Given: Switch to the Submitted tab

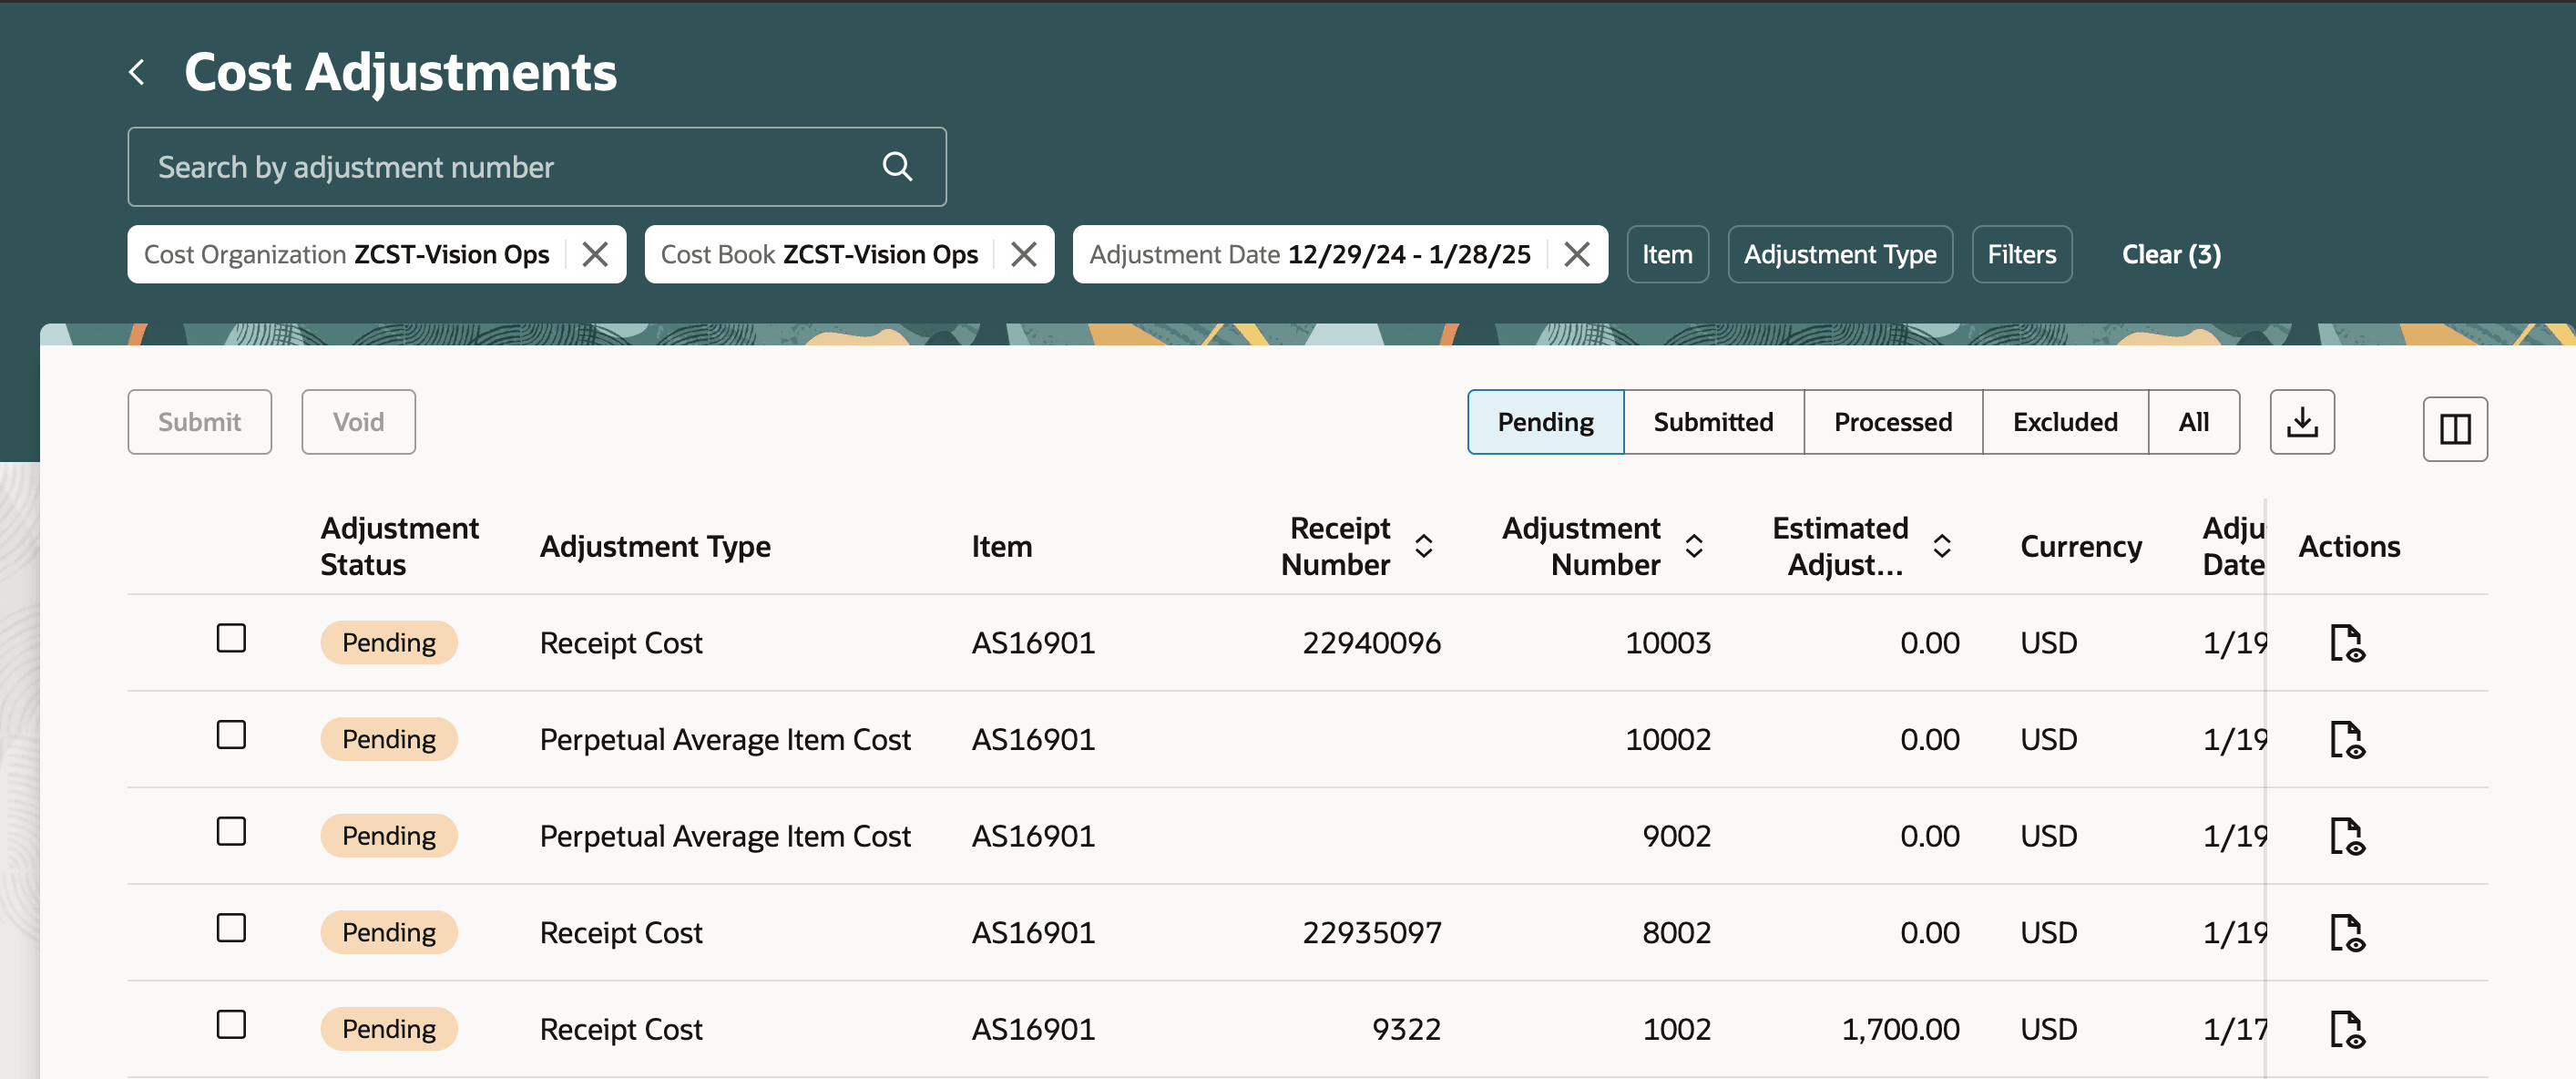Looking at the screenshot, I should pos(1713,421).
